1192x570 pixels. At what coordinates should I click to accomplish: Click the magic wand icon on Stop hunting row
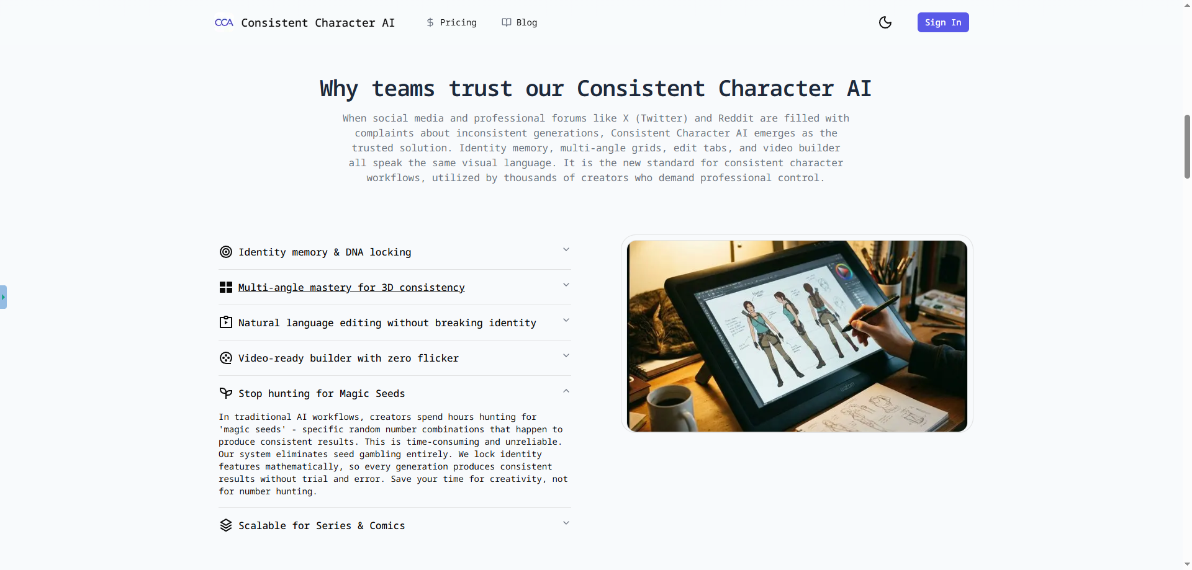point(225,393)
